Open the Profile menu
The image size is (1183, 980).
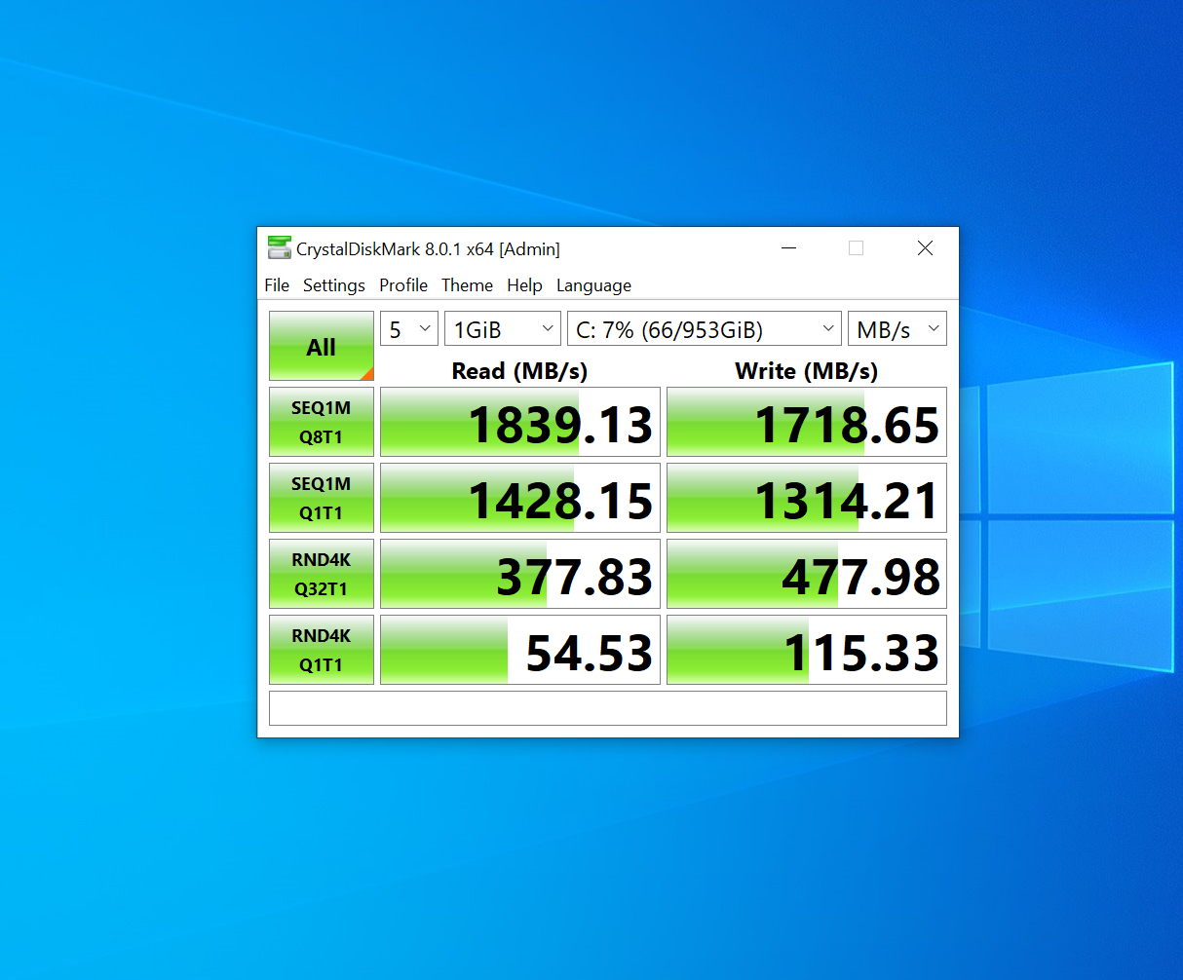click(403, 285)
